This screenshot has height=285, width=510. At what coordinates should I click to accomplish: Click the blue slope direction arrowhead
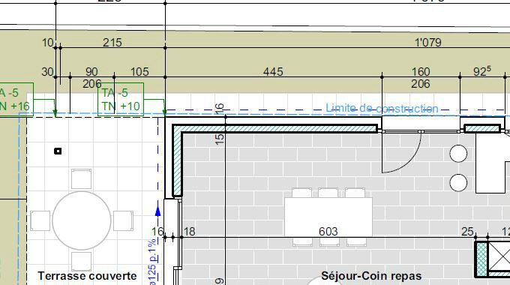click(x=158, y=211)
